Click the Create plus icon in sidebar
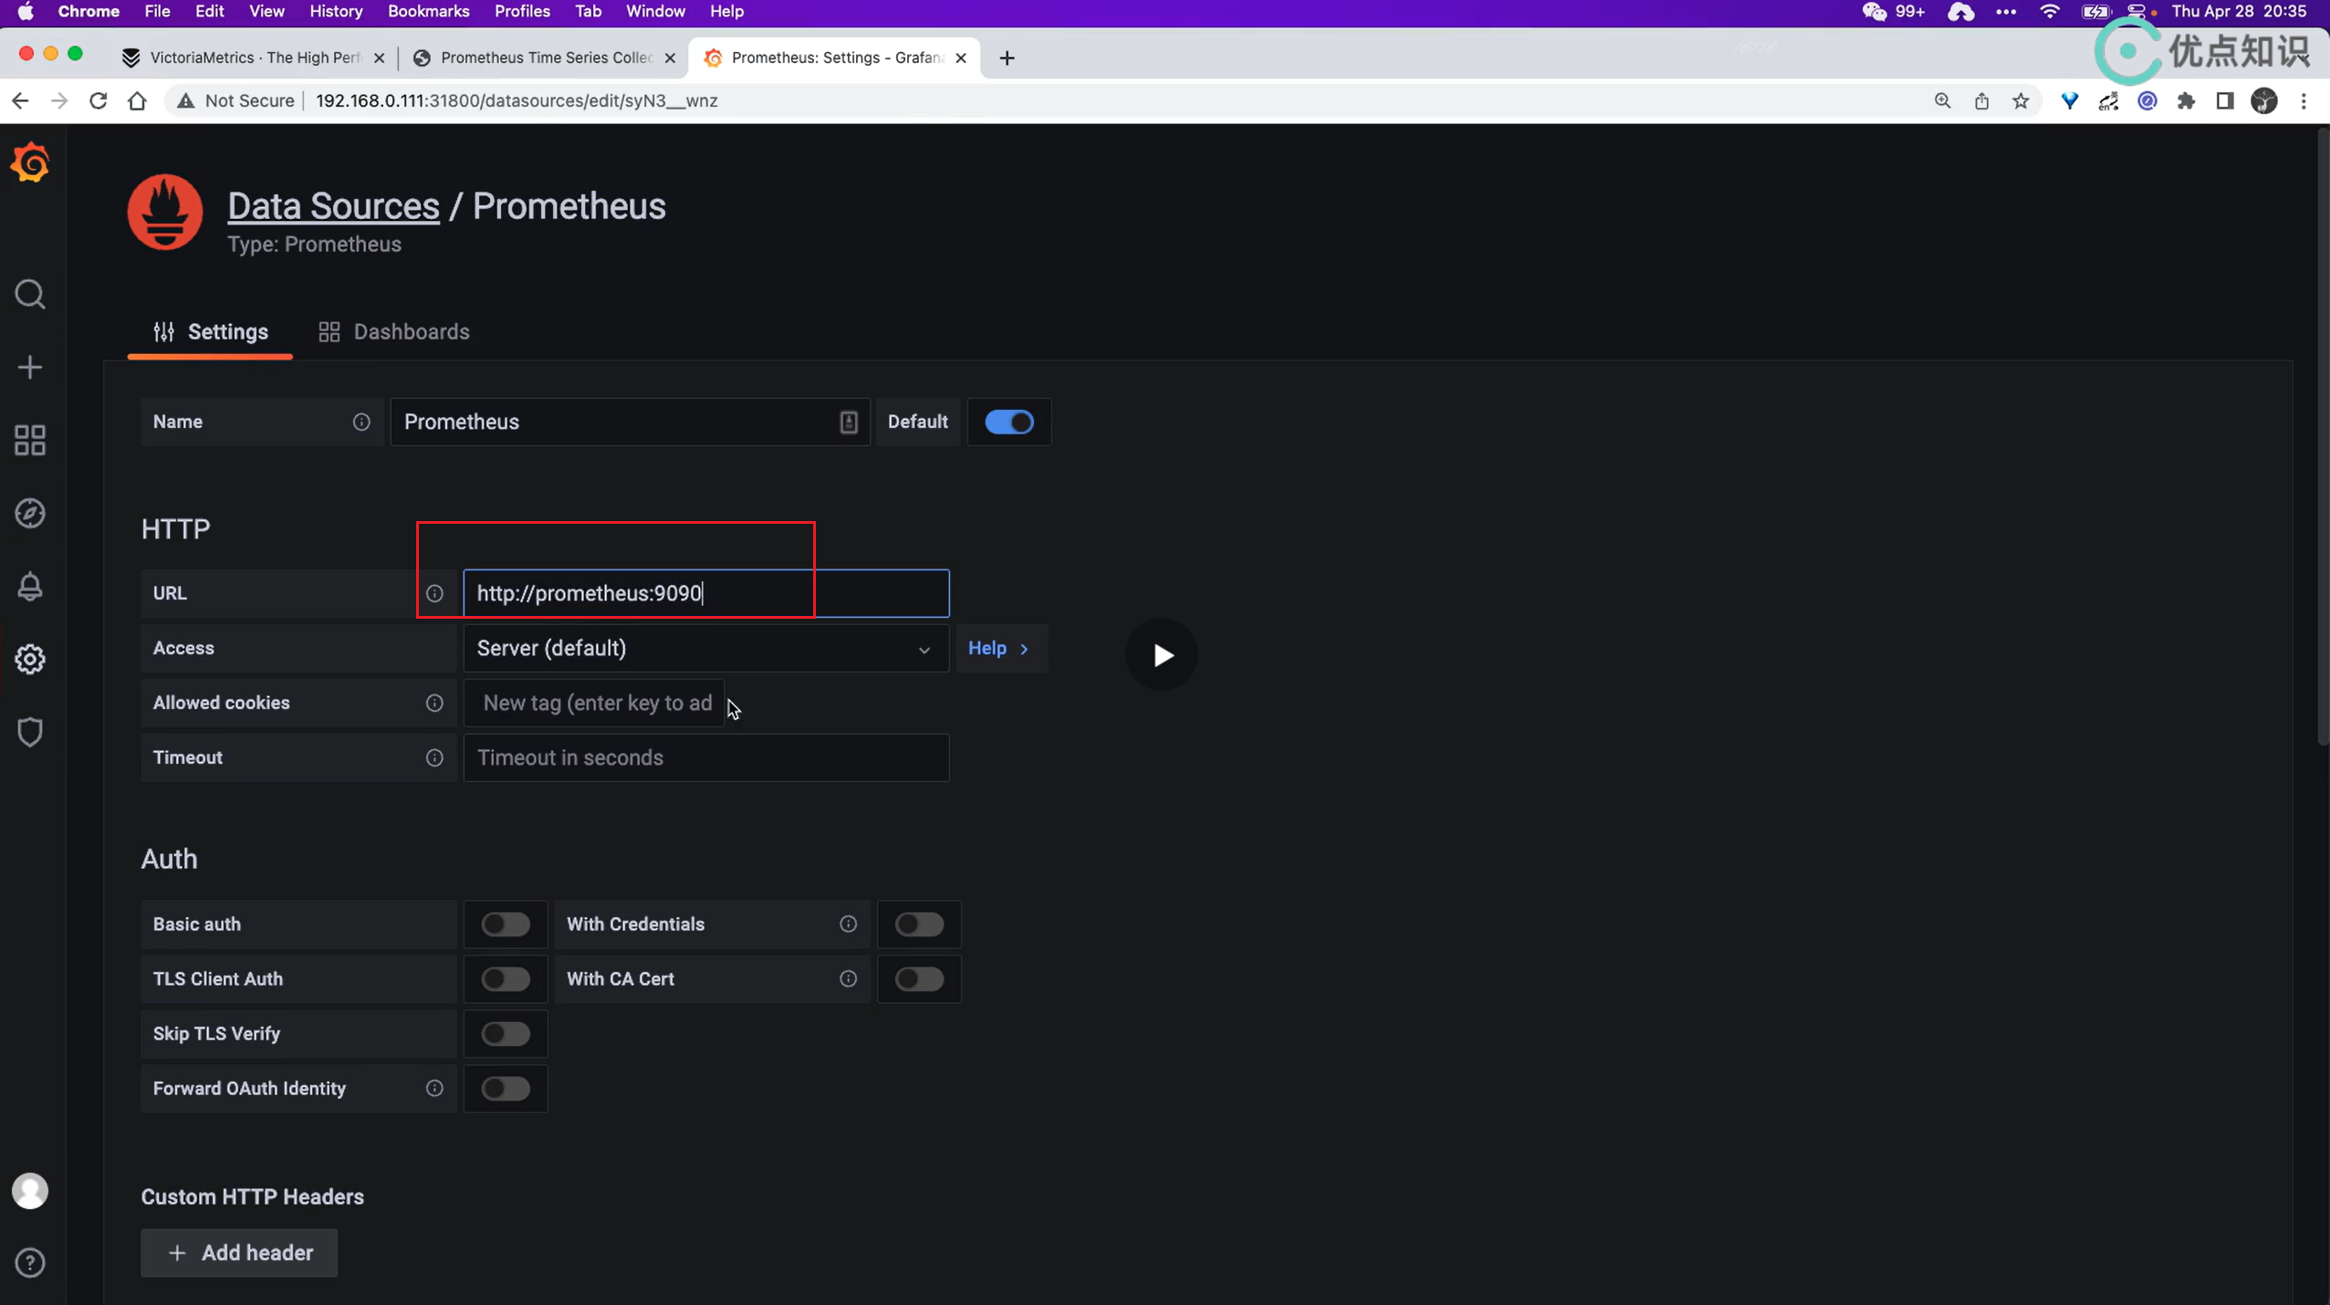2330x1305 pixels. pos(30,367)
